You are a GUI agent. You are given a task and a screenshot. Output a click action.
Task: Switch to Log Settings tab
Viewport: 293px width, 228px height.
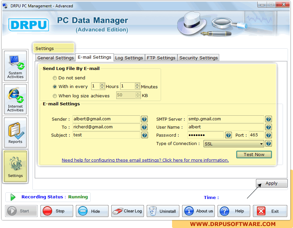coord(129,58)
